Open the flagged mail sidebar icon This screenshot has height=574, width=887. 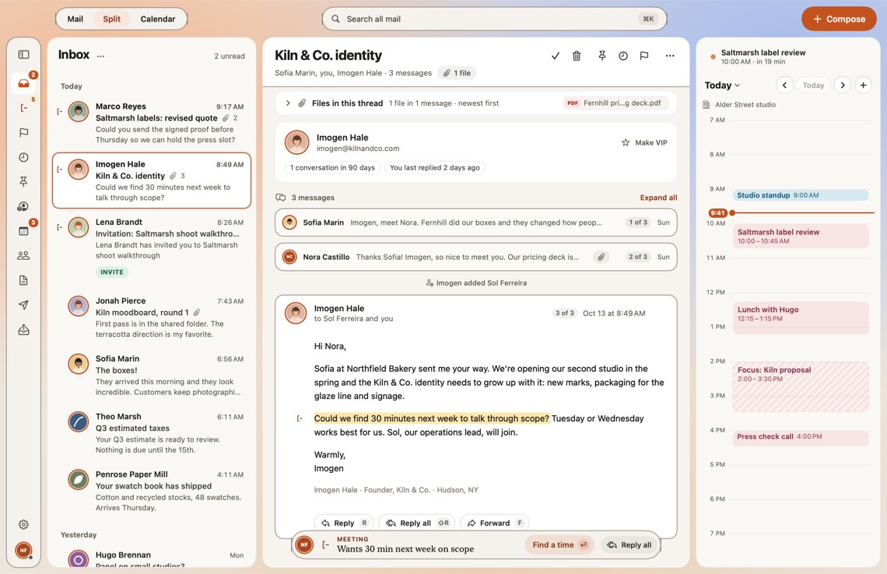click(x=24, y=132)
